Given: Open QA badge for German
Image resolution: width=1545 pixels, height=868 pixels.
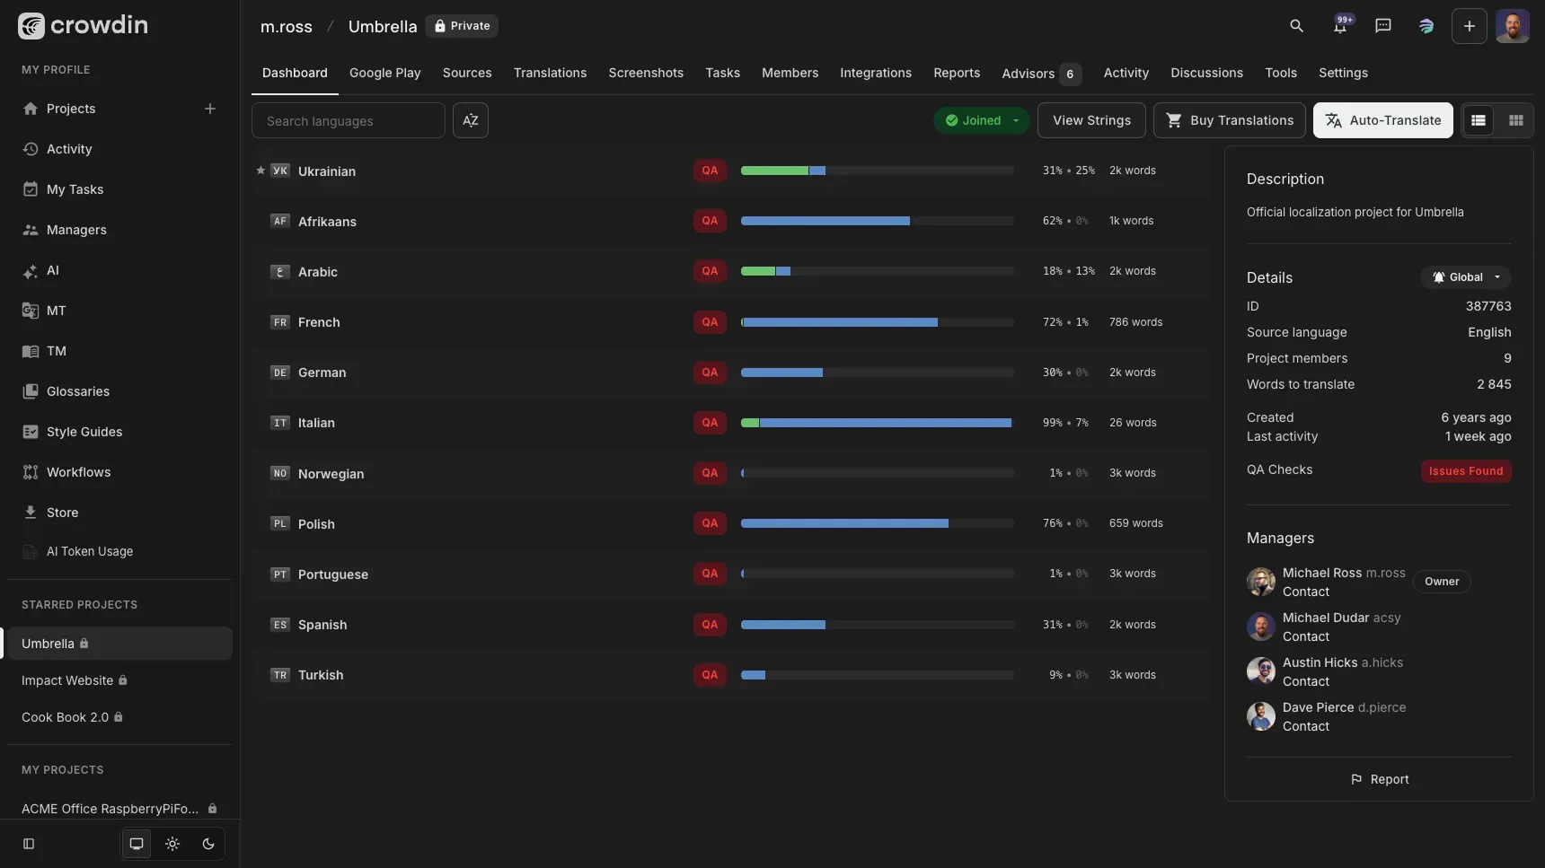Looking at the screenshot, I should (x=710, y=373).
